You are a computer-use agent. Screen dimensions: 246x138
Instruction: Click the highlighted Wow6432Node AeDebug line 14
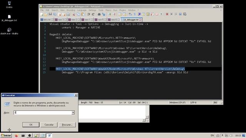pos(120,69)
